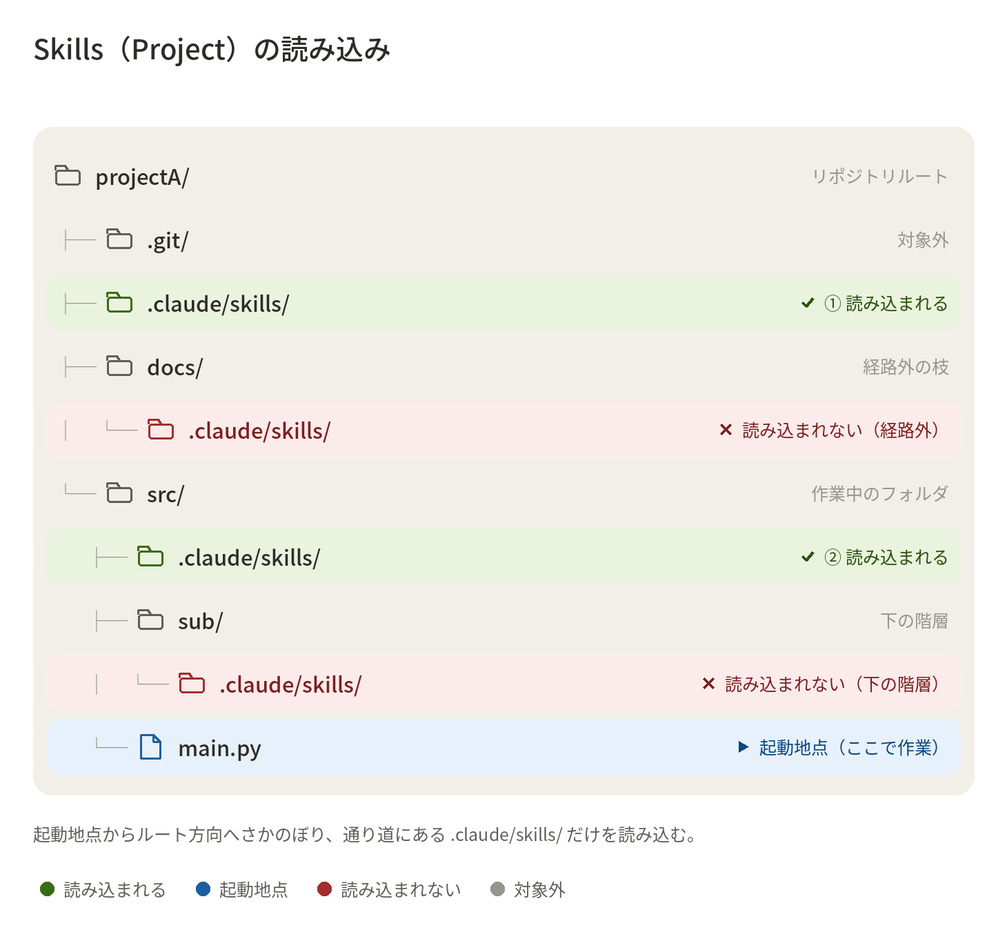Click the green folder icon under projectA root

tap(119, 303)
